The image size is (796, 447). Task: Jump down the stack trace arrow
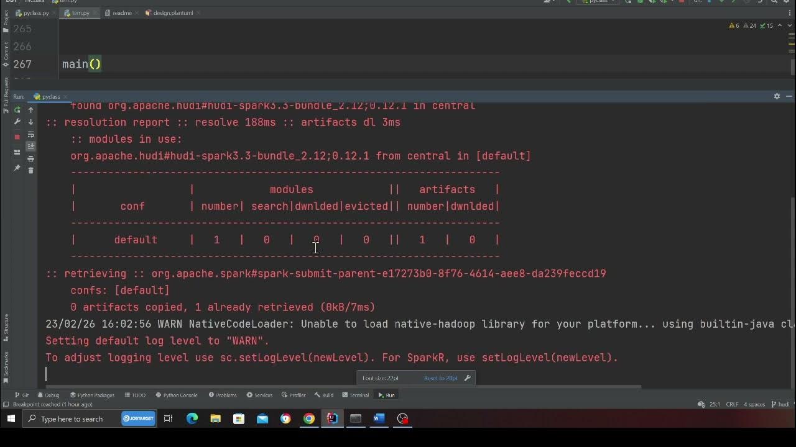coord(30,122)
